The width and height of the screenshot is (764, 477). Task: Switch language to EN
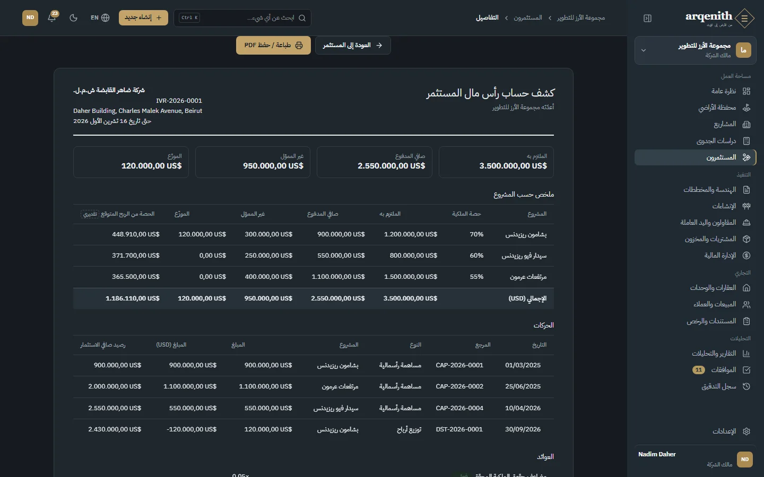pyautogui.click(x=100, y=17)
